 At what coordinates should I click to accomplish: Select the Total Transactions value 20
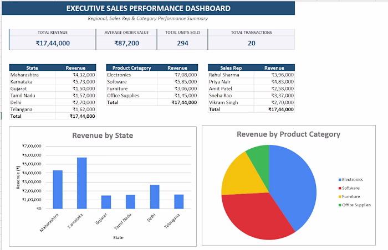tap(252, 43)
